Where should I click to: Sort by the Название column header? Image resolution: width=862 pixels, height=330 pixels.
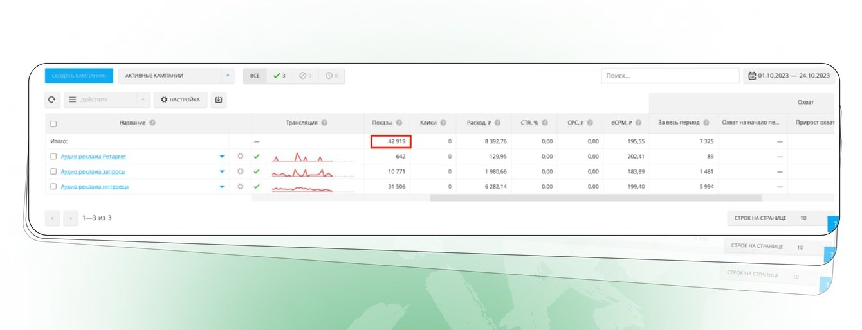[x=133, y=123]
